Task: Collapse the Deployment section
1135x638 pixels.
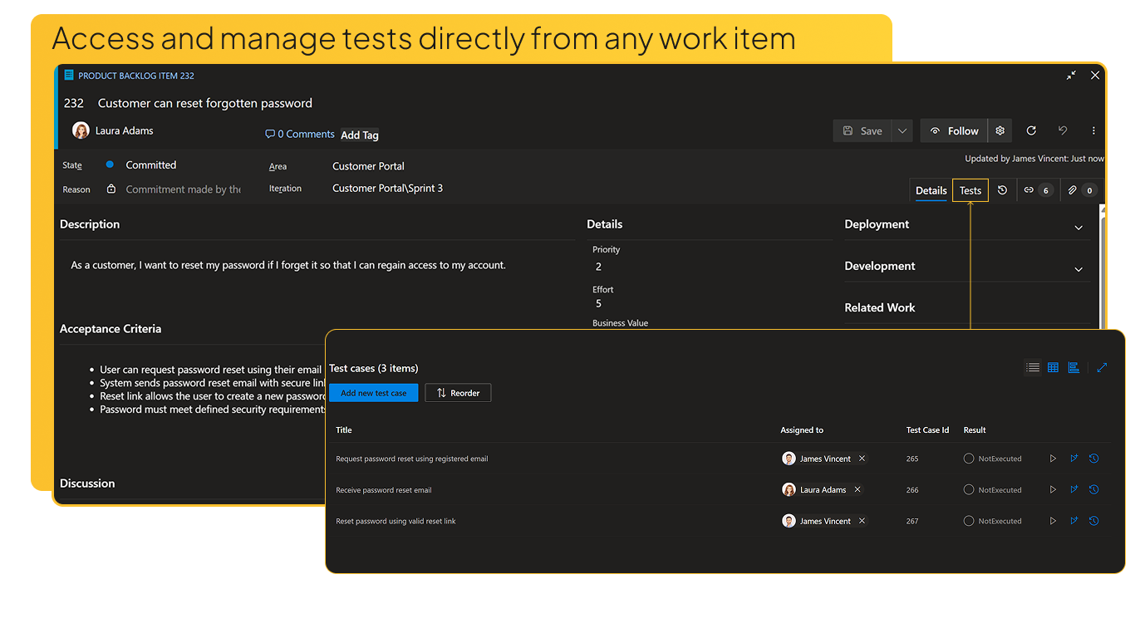Action: point(1078,227)
